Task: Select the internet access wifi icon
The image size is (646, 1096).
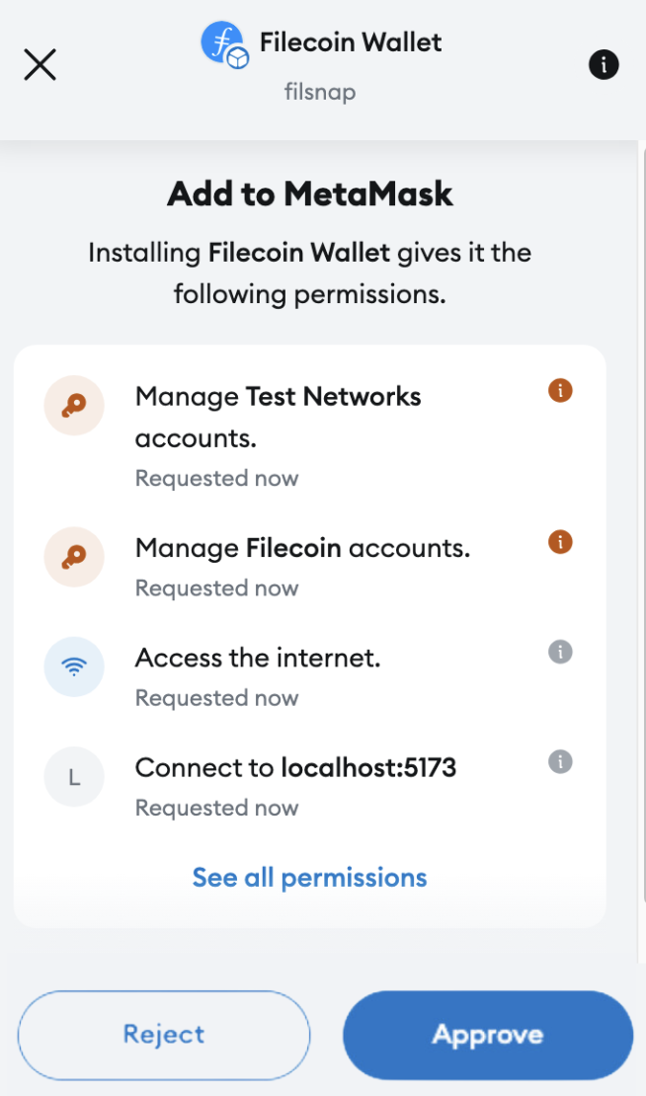Action: (x=74, y=666)
